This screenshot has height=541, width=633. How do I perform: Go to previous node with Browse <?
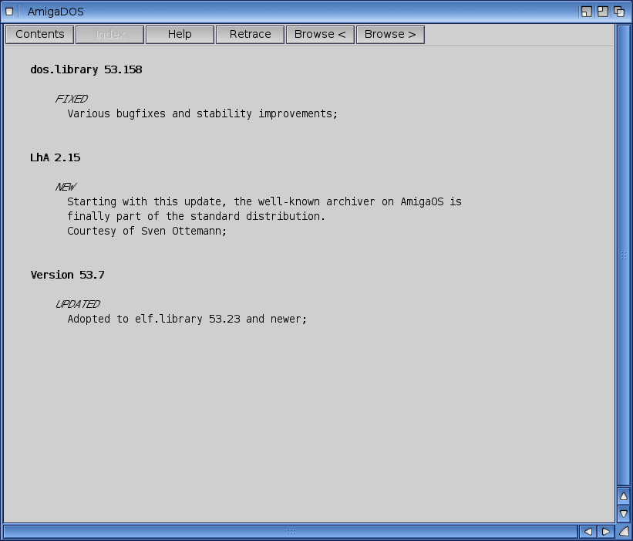point(320,34)
